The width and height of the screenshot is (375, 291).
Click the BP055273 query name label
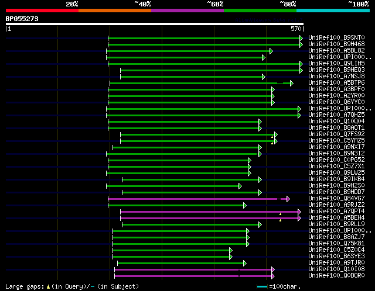click(22, 19)
